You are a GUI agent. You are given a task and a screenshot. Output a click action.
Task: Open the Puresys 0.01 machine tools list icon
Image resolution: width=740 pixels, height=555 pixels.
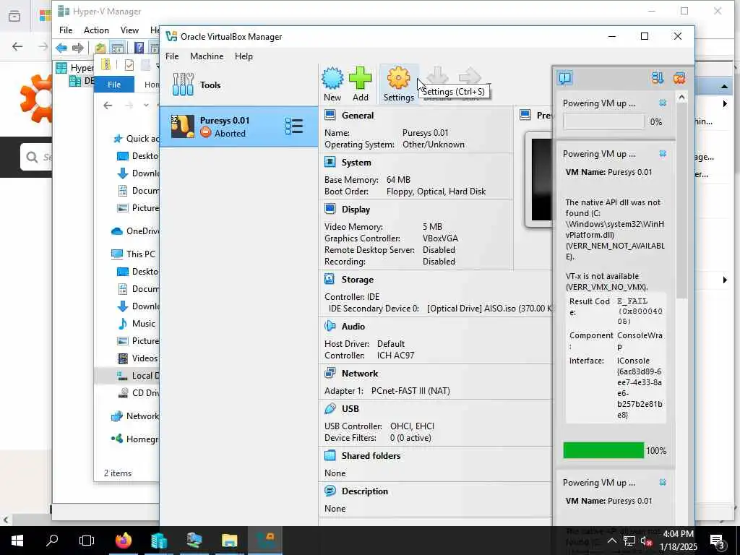(x=294, y=126)
